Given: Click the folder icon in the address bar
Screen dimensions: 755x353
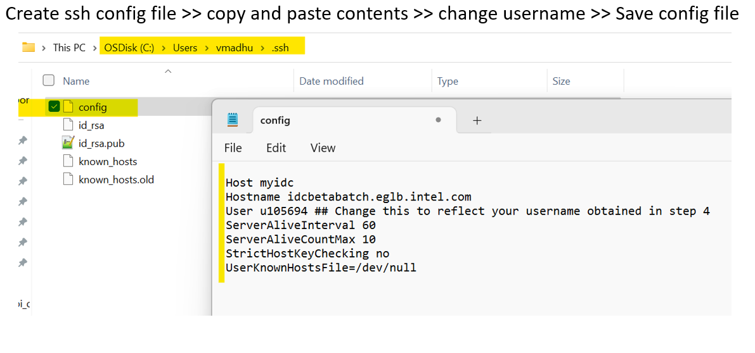Looking at the screenshot, I should (29, 47).
